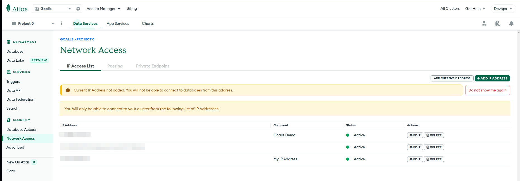The height and width of the screenshot is (181, 520).
Task: Click the warning icon in the alert banner
Action: 68,90
